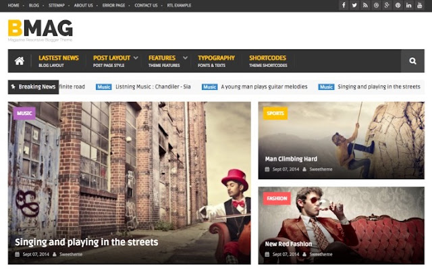Click author icon under Singing and playing post
Image resolution: width=432 pixels, height=269 pixels.
pyautogui.click(x=55, y=254)
